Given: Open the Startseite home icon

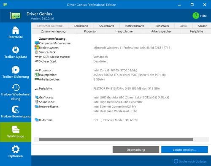Looking at the screenshot, I should point(16,30).
